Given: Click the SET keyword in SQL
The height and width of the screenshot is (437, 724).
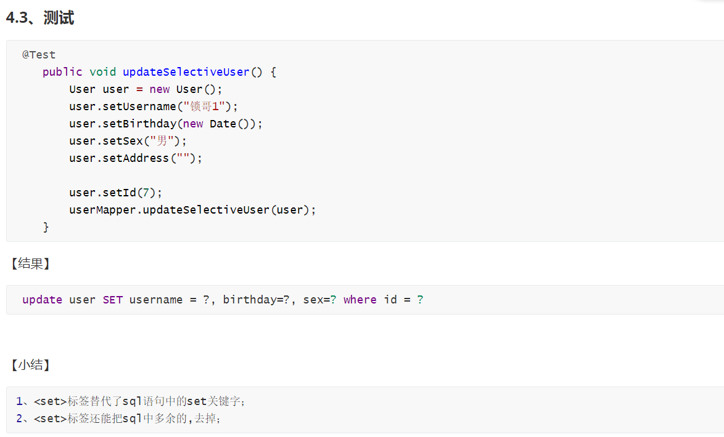Looking at the screenshot, I should click(113, 300).
